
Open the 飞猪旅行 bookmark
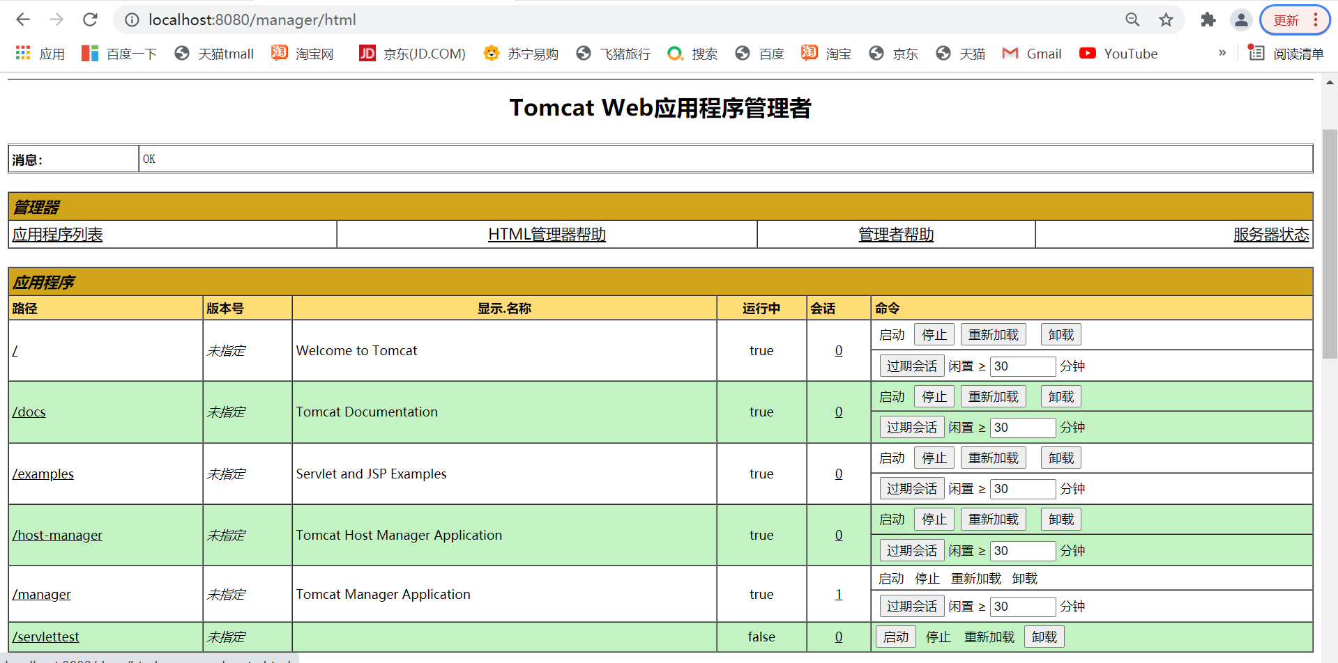(613, 54)
